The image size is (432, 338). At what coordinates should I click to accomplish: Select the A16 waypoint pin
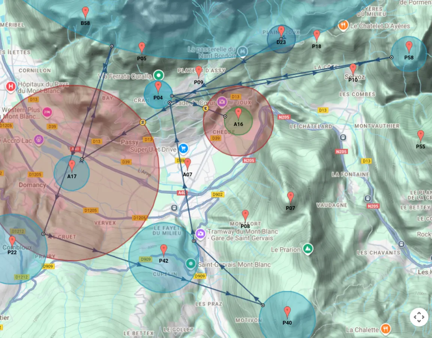[238, 114]
